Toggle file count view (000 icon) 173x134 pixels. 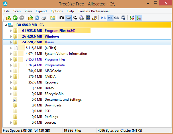[x=62, y=18]
